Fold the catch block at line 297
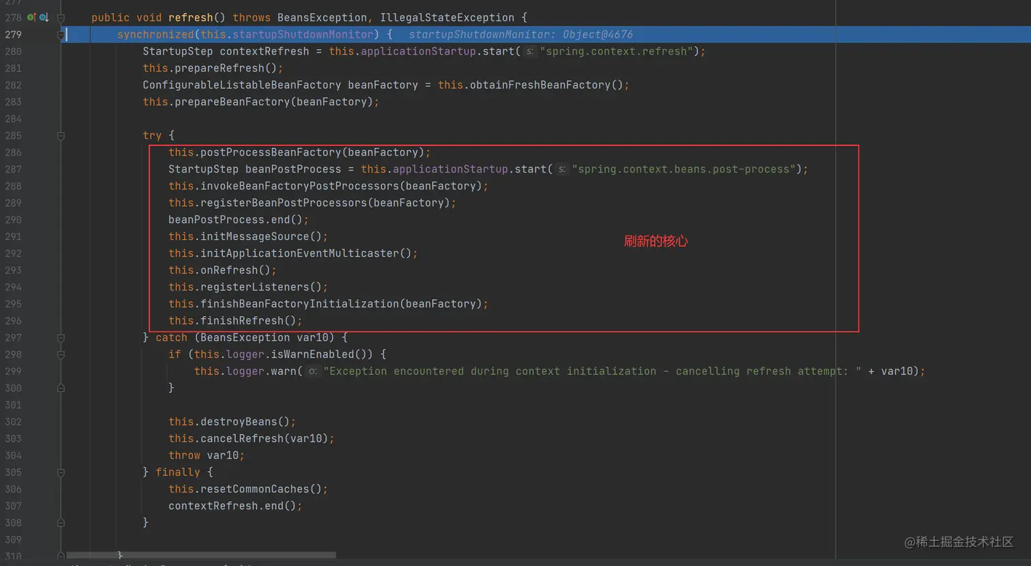 coord(61,338)
